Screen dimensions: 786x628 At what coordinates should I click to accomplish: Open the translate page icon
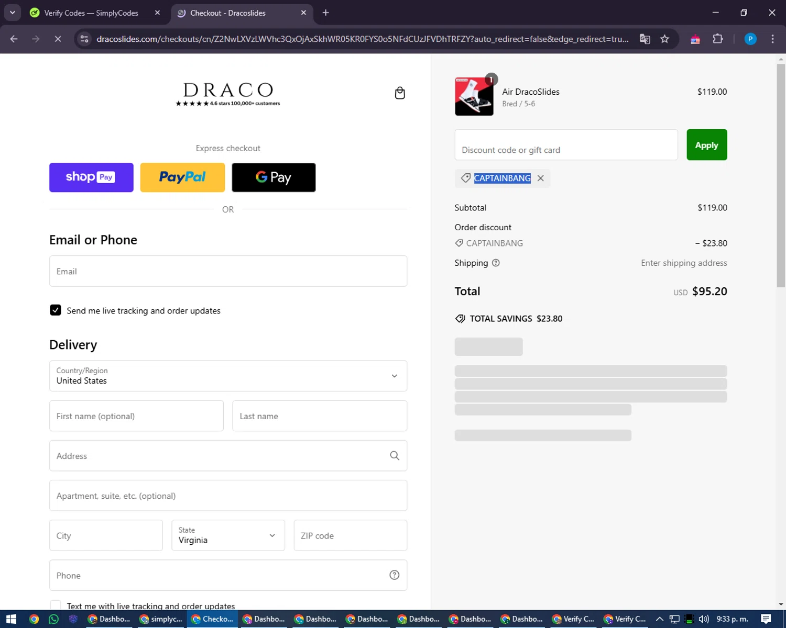coord(645,39)
